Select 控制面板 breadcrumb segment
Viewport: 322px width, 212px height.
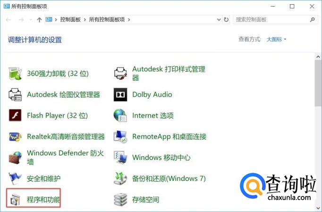[70, 20]
